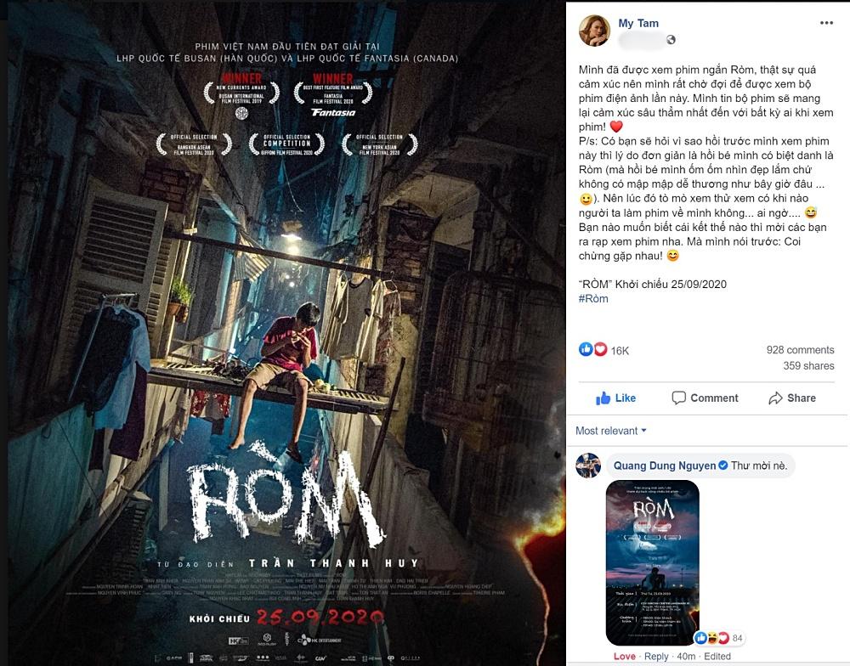
Task: Click the Comment speech bubble button
Action: (705, 398)
